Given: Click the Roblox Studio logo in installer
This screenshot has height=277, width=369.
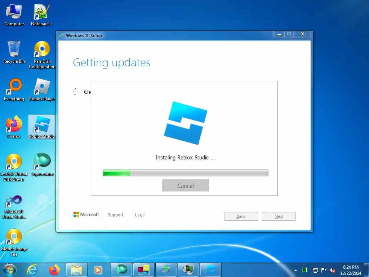Looking at the screenshot, I should pos(186,123).
